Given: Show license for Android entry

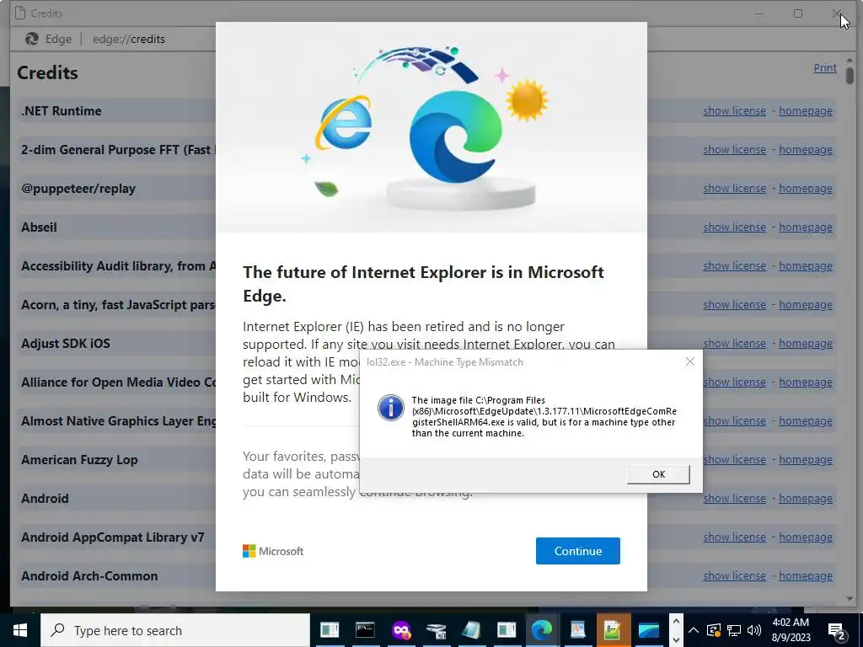Looking at the screenshot, I should coord(734,498).
